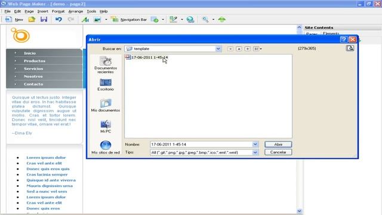Go up one folder level icon

[x=239, y=49]
